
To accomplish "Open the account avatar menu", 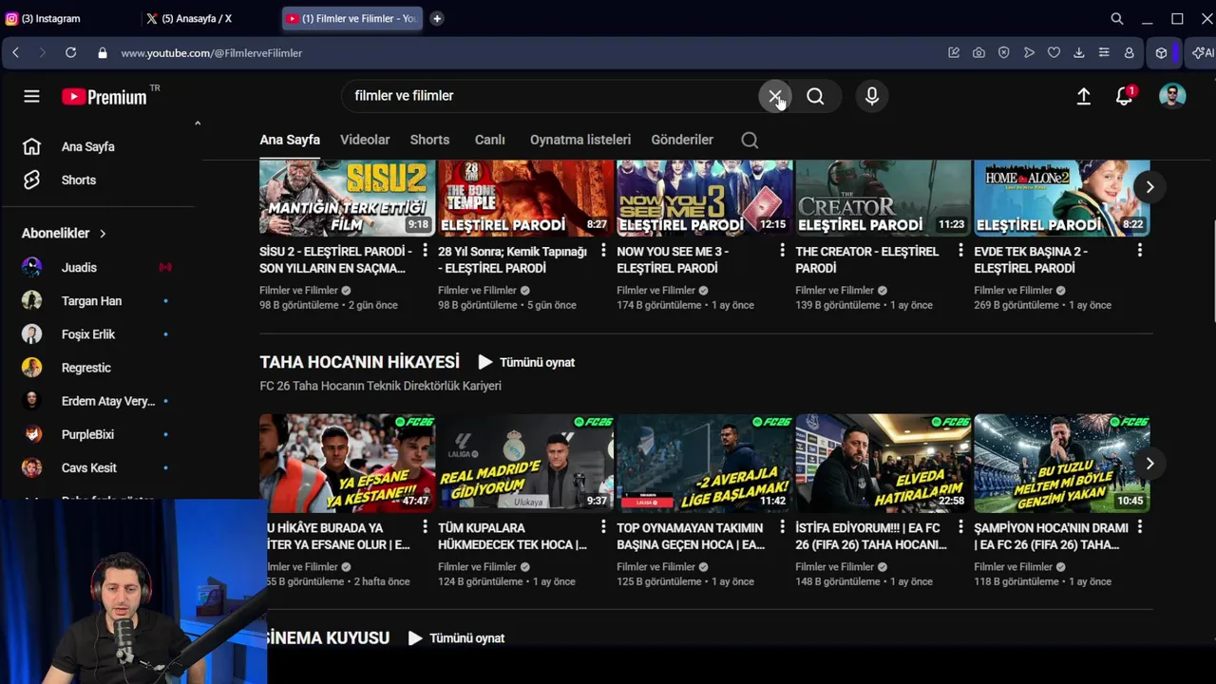I will pyautogui.click(x=1172, y=96).
